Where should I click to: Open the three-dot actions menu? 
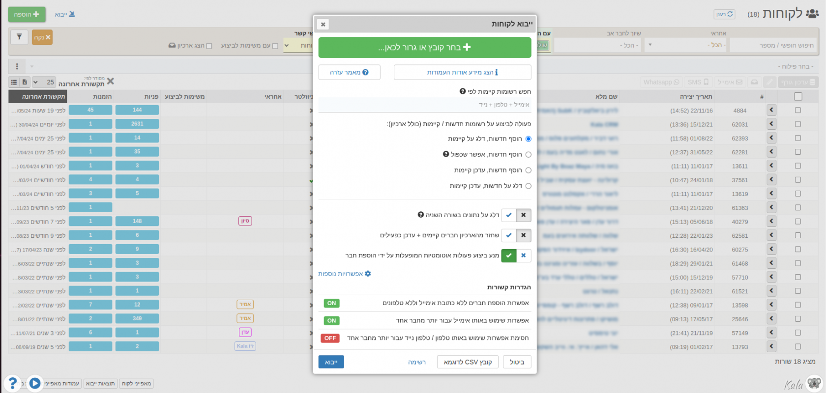tap(17, 66)
